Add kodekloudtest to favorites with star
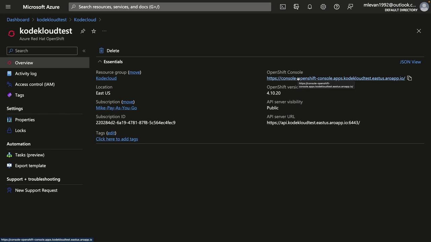This screenshot has height=242, width=431. (x=94, y=31)
